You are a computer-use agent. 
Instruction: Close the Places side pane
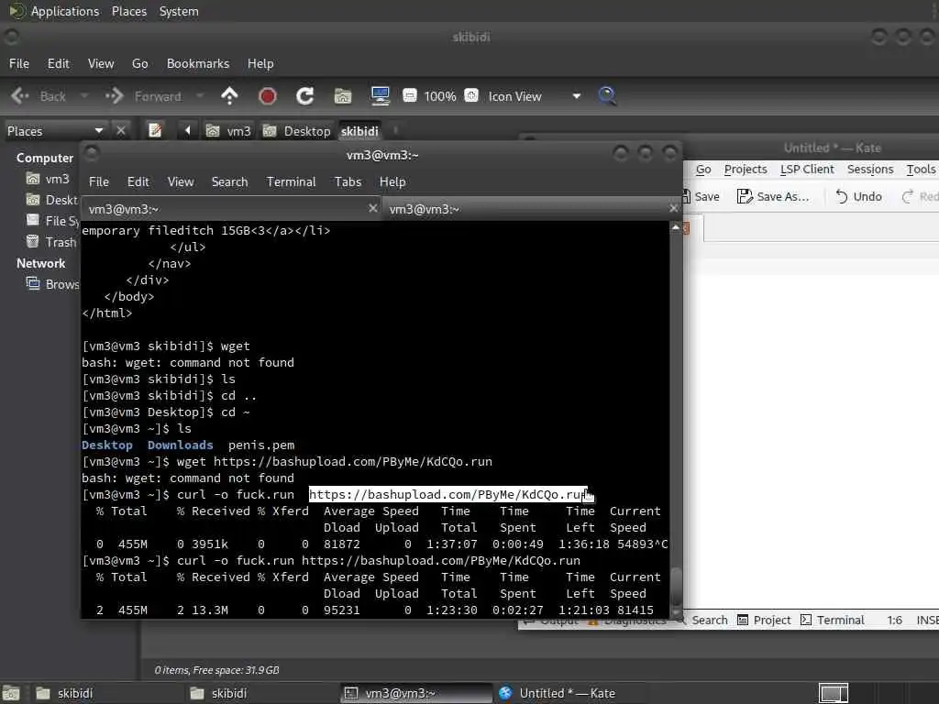pyautogui.click(x=121, y=130)
